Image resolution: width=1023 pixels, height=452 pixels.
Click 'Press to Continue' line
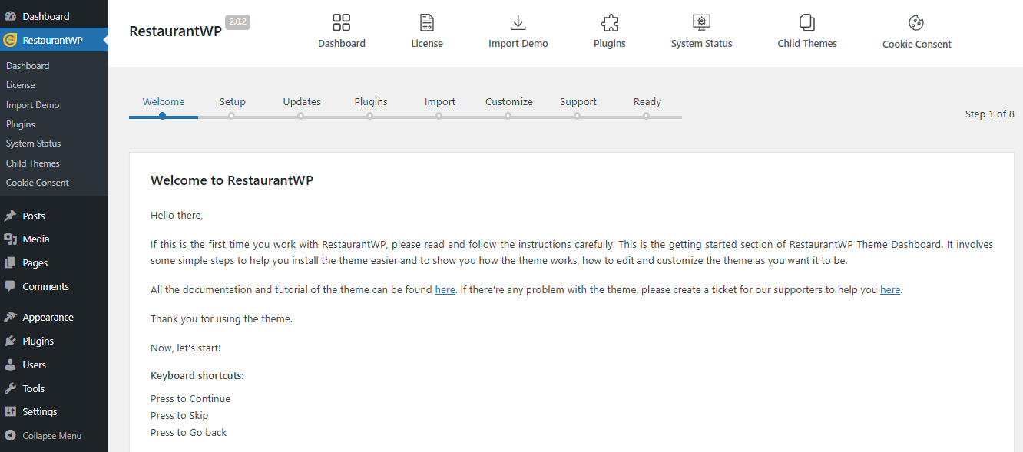[x=190, y=398]
